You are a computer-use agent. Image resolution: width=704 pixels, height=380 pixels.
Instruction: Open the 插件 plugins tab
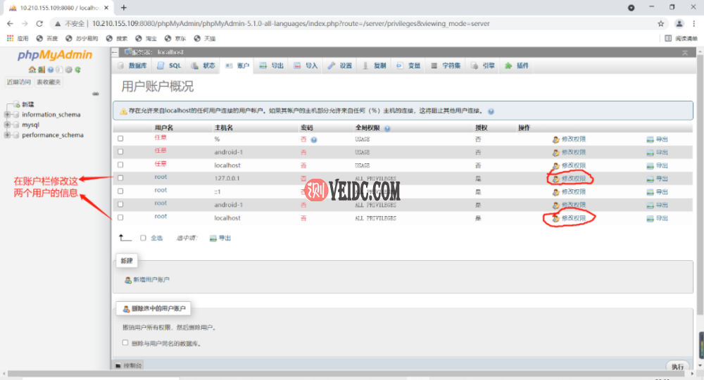pyautogui.click(x=516, y=65)
